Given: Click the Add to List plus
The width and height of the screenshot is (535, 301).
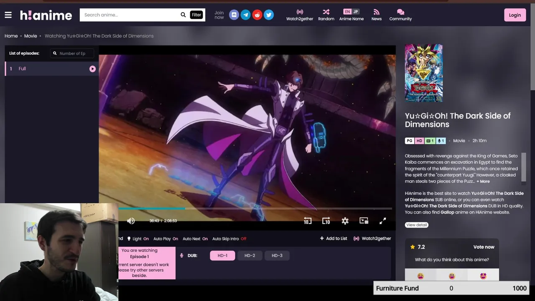Looking at the screenshot, I should [334, 238].
